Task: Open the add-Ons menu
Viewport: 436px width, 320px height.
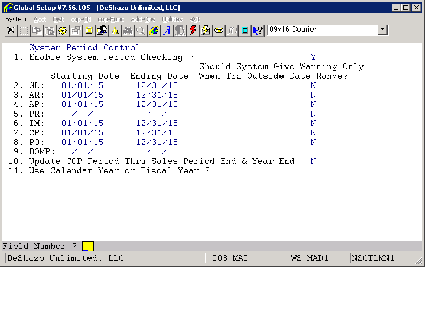Action: 143,19
